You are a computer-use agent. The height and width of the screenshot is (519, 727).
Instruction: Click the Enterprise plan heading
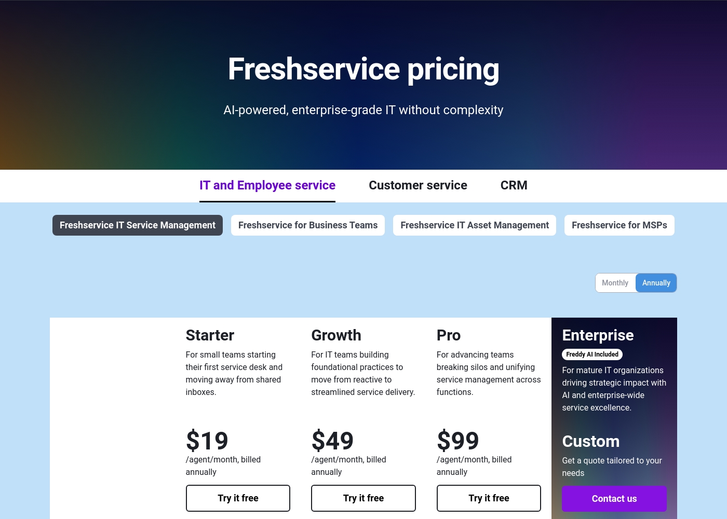(x=598, y=335)
